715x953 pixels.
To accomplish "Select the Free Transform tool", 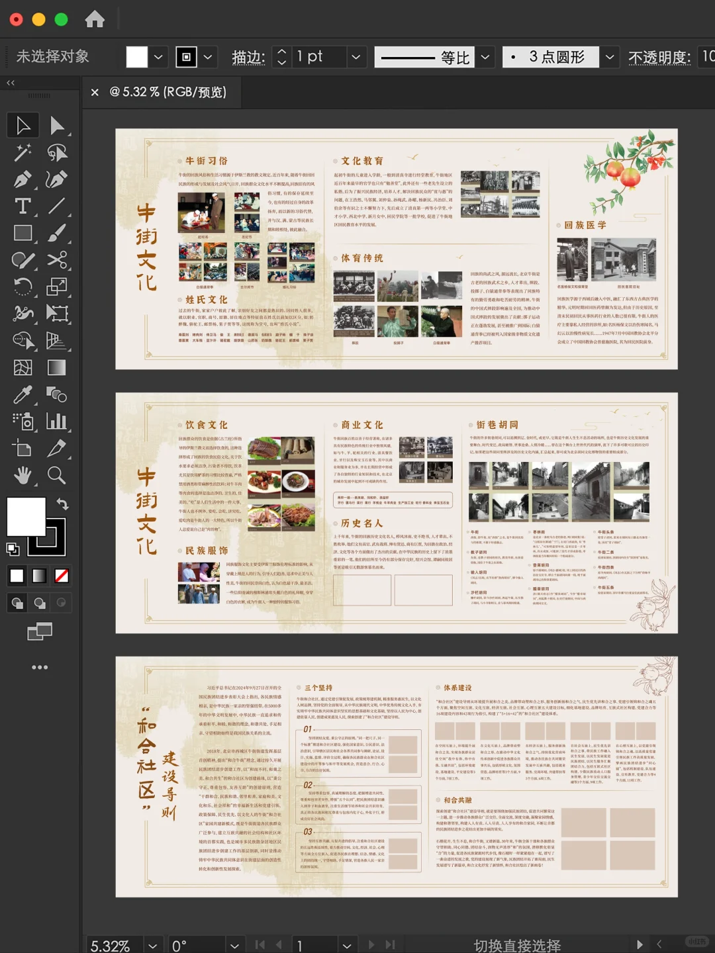I will pyautogui.click(x=57, y=314).
